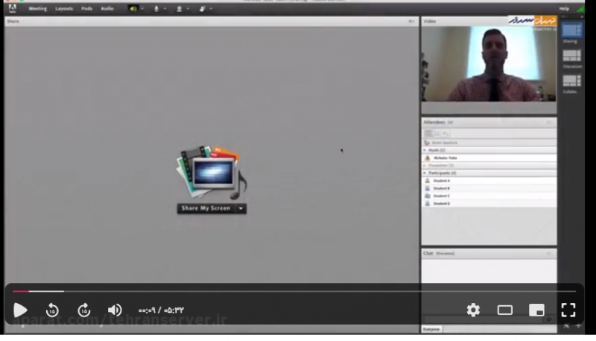Open the Layouts menu
This screenshot has height=341, width=596.
(x=64, y=8)
